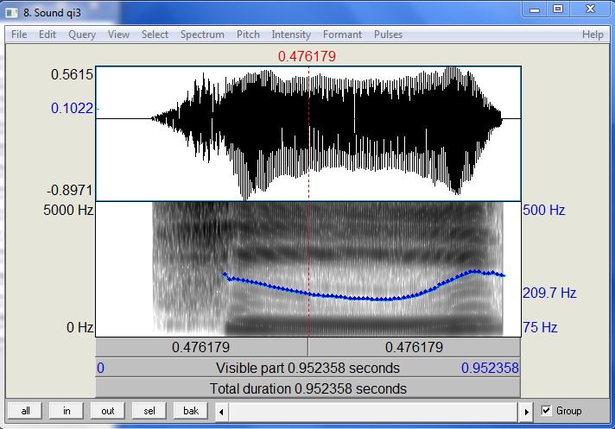
Task: Click the 209.7 Hz pitch value
Action: coord(549,293)
